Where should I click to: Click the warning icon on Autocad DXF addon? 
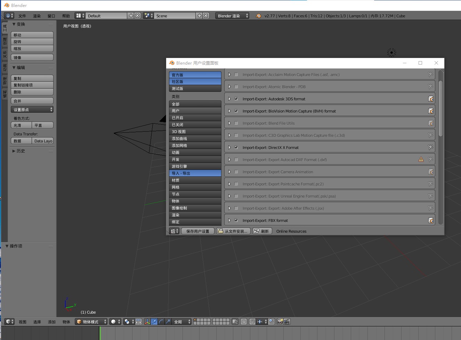[421, 159]
